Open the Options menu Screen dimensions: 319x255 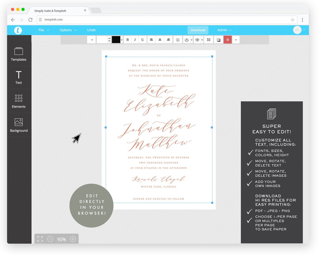pos(68,30)
